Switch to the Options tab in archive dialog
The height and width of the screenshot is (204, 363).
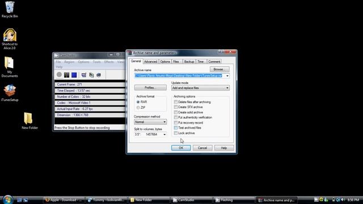[165, 62]
